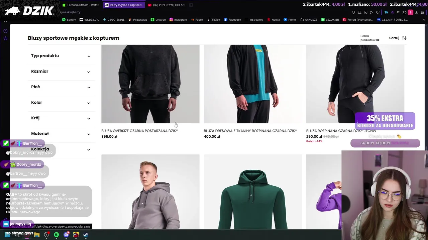
Task: Switch to the PRZEPŁYNĘ OCEAN YouTube tab
Action: 166,5
